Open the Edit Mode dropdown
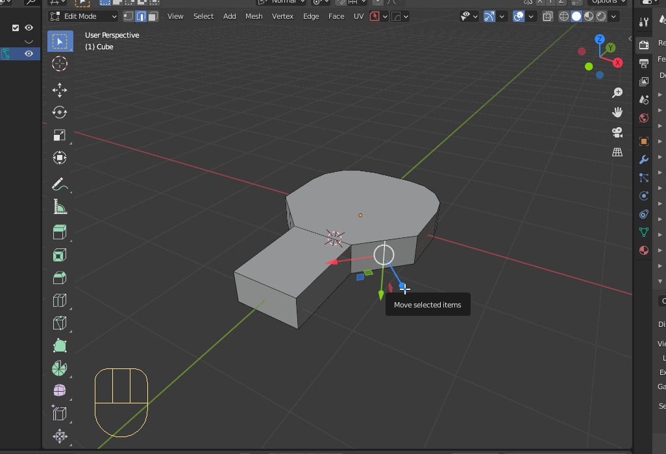 [83, 16]
